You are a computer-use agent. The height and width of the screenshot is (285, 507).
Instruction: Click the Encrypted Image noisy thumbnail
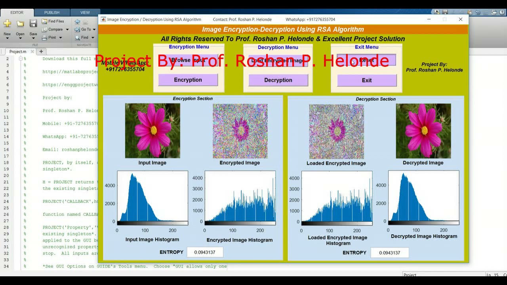240,131
